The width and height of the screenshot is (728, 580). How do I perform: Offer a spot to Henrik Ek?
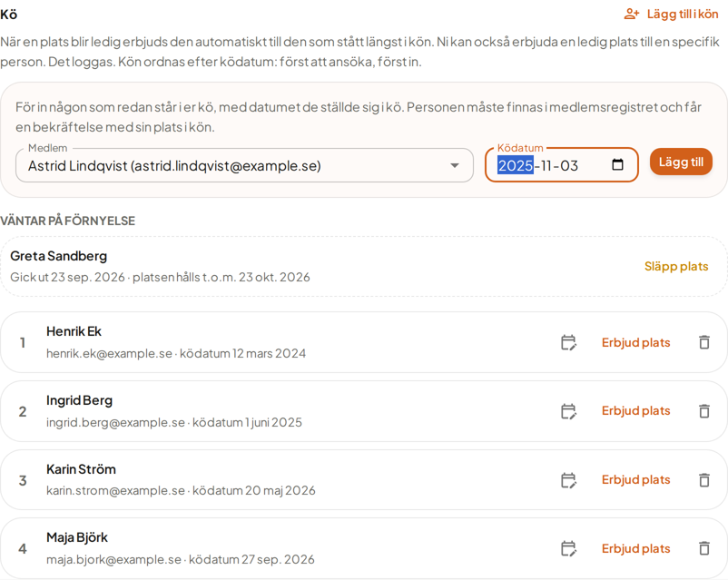[635, 343]
